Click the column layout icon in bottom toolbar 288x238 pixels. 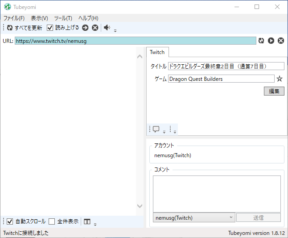87,221
